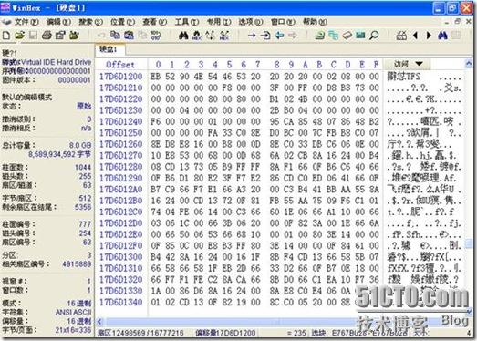This screenshot has height=341, width=477.
Task: Click bytes per sector value 512
Action: (85, 199)
